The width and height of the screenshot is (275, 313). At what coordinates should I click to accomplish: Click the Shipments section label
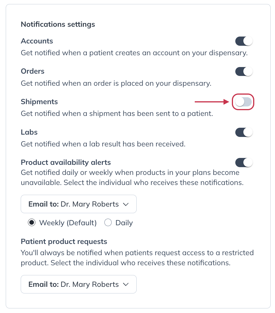[39, 102]
